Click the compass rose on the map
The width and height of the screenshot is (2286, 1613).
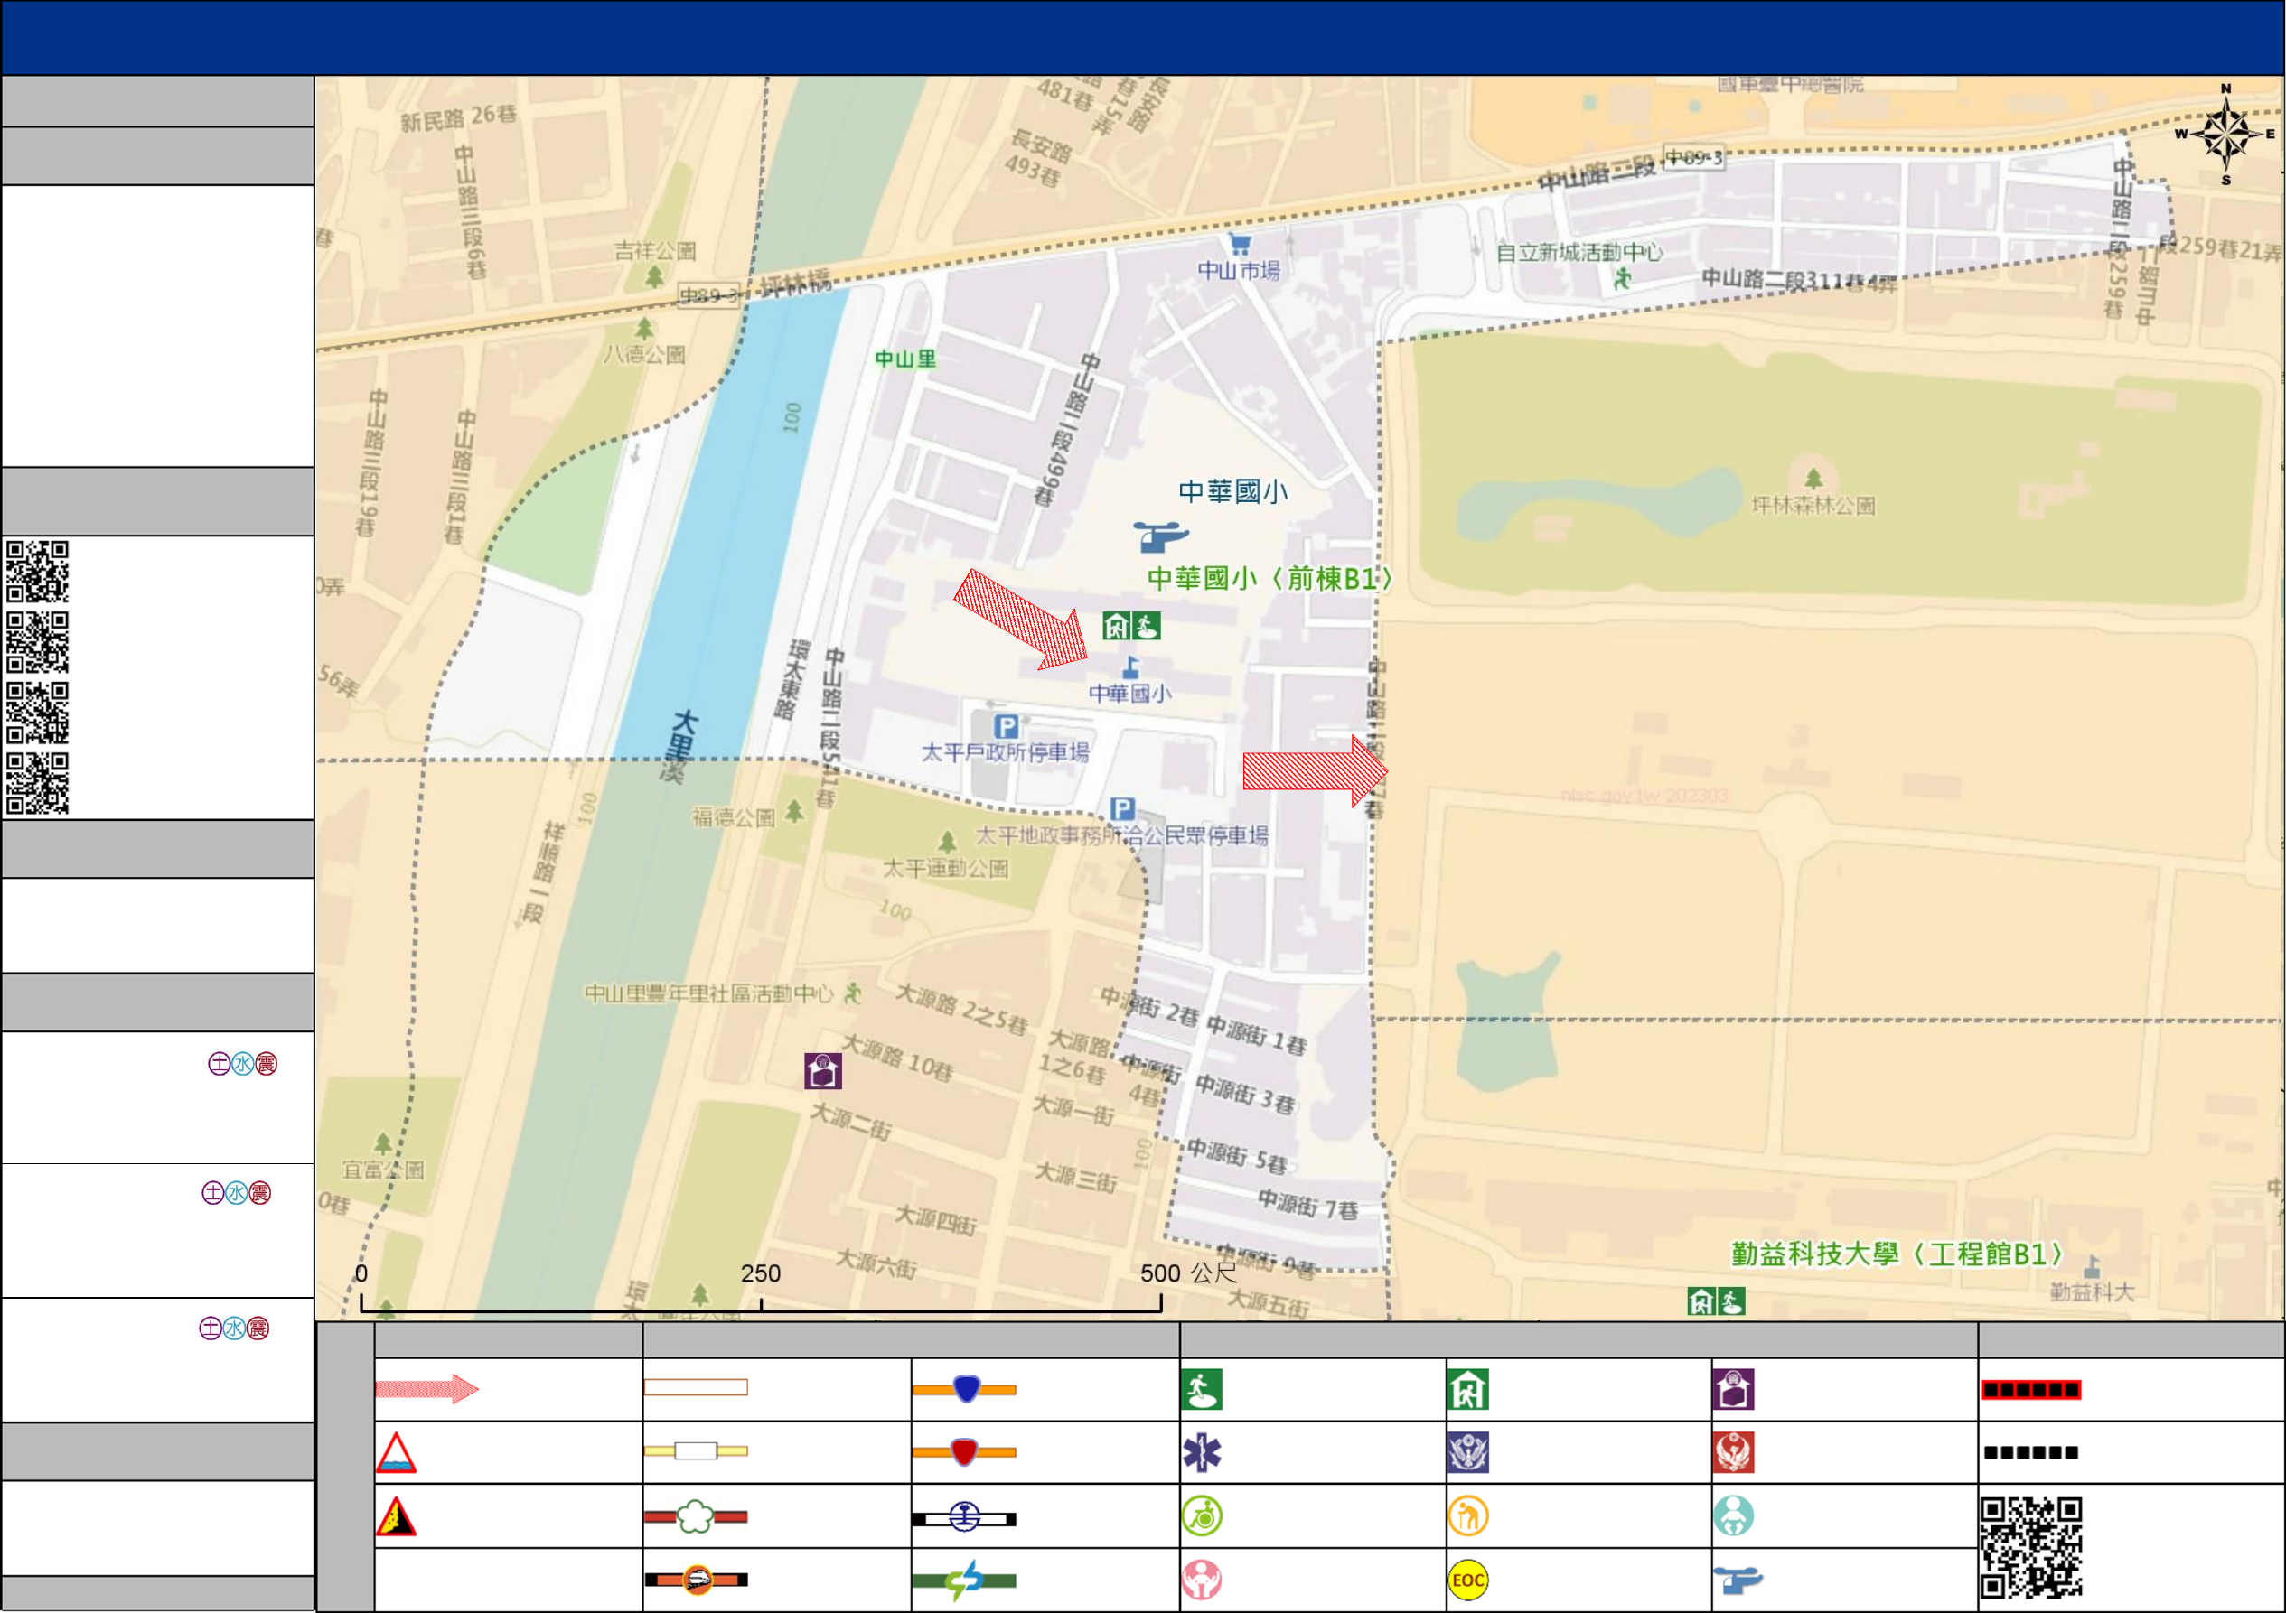(2226, 135)
